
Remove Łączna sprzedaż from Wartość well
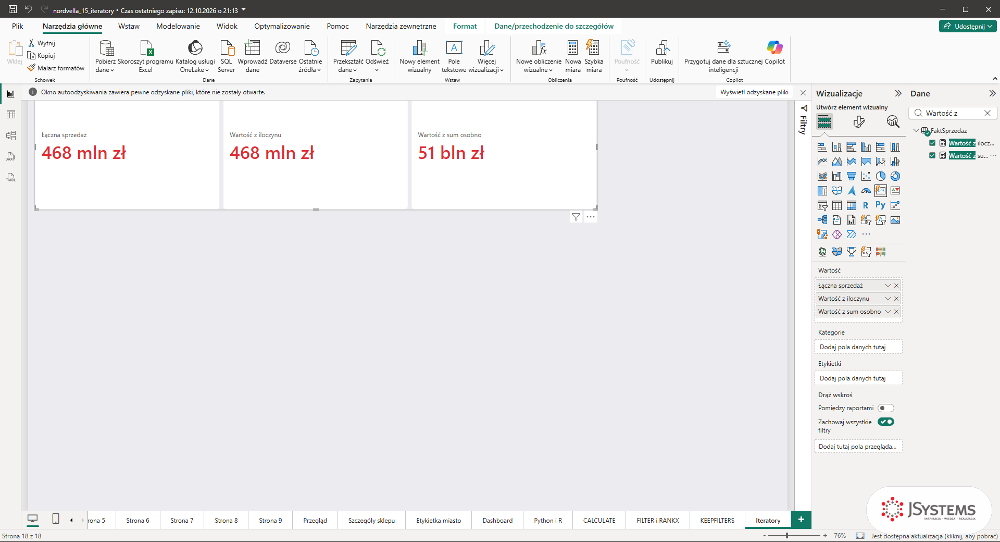[x=896, y=286]
